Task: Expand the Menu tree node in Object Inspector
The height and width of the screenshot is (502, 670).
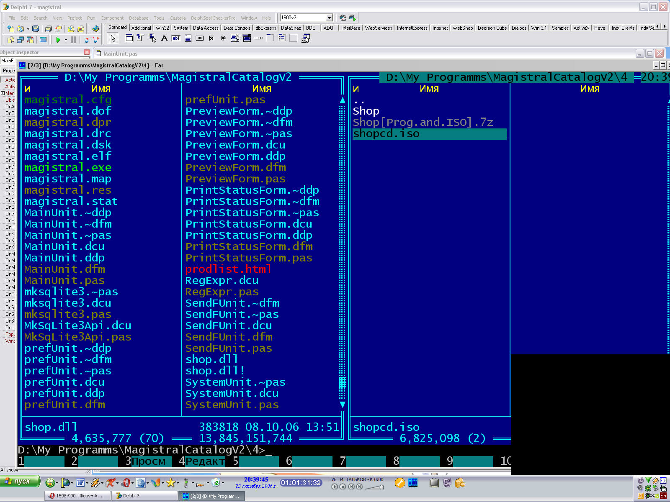Action: 3,93
